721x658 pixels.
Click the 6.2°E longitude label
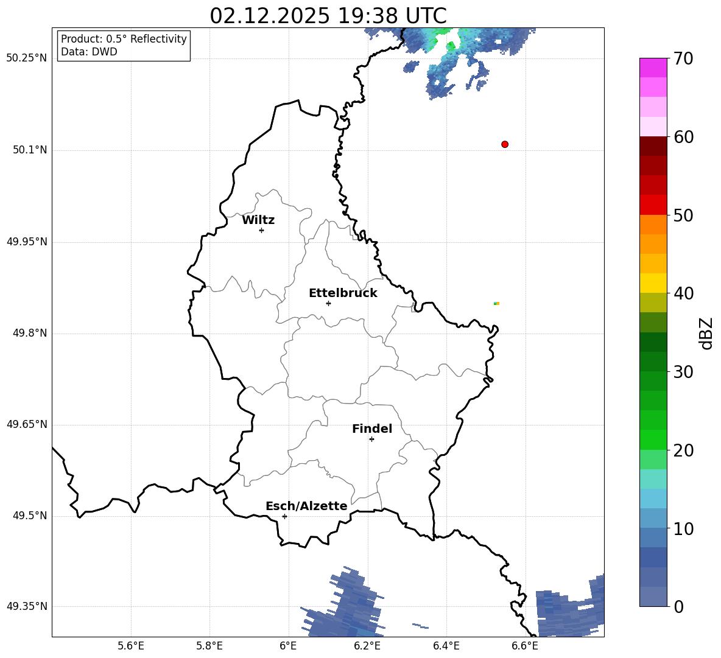(x=367, y=646)
